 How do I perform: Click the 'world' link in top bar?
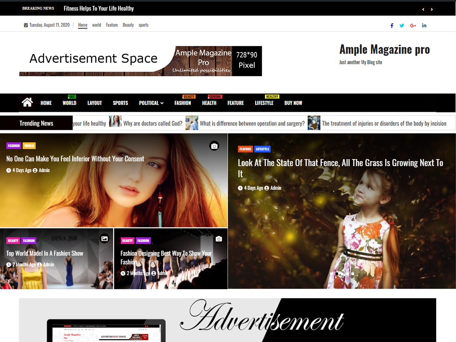(x=97, y=25)
